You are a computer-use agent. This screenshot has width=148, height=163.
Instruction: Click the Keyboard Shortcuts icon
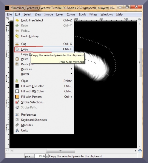click(x=17, y=120)
